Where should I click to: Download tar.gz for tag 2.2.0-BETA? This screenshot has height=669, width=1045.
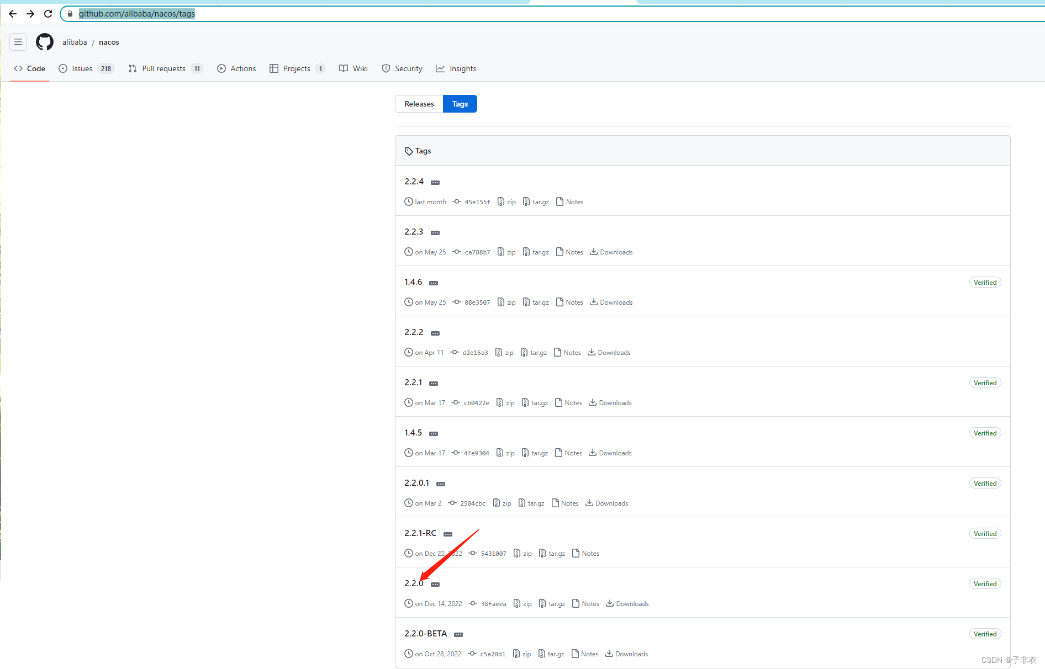click(551, 654)
